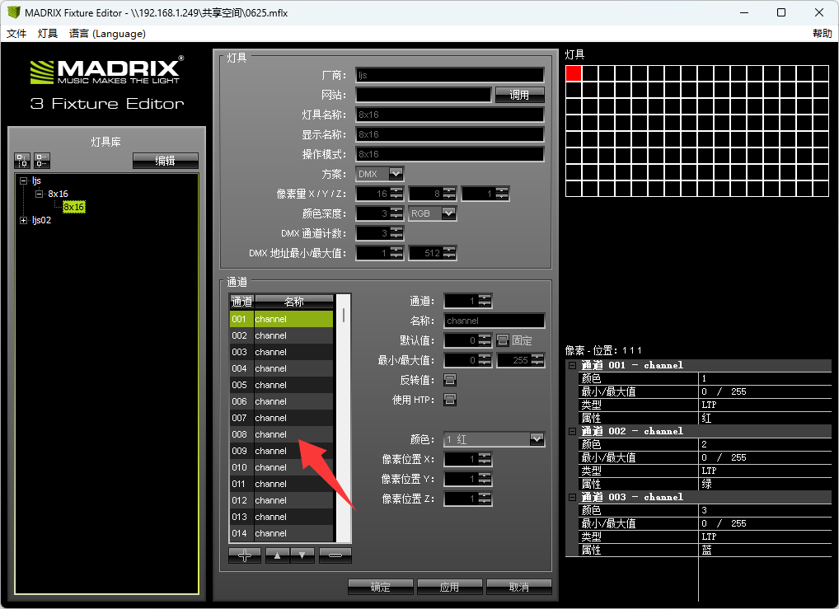Click the 取消 button
This screenshot has height=609, width=839.
(x=519, y=587)
